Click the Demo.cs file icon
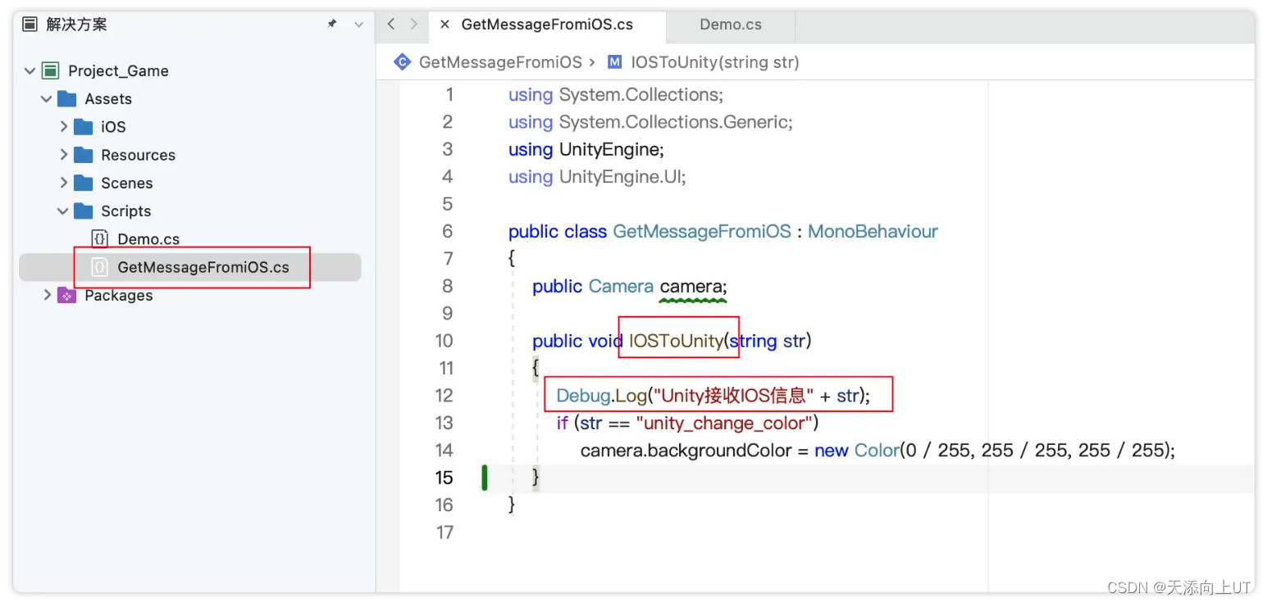This screenshot has height=603, width=1263. point(100,239)
